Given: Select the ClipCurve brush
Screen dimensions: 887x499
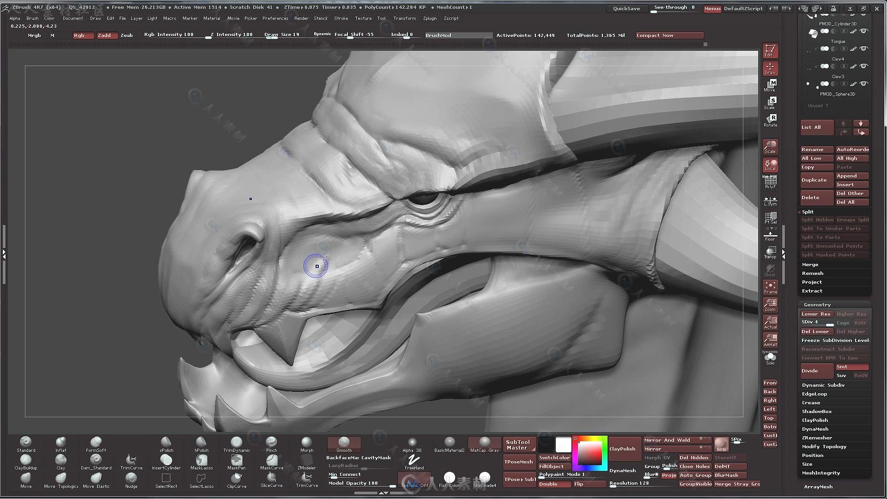Looking at the screenshot, I should tap(237, 480).
